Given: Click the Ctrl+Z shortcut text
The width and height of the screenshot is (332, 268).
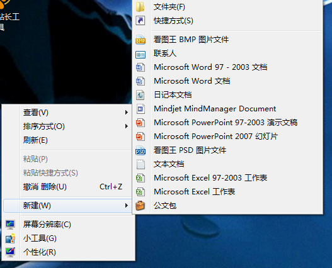Looking at the screenshot, I should pyautogui.click(x=111, y=187).
